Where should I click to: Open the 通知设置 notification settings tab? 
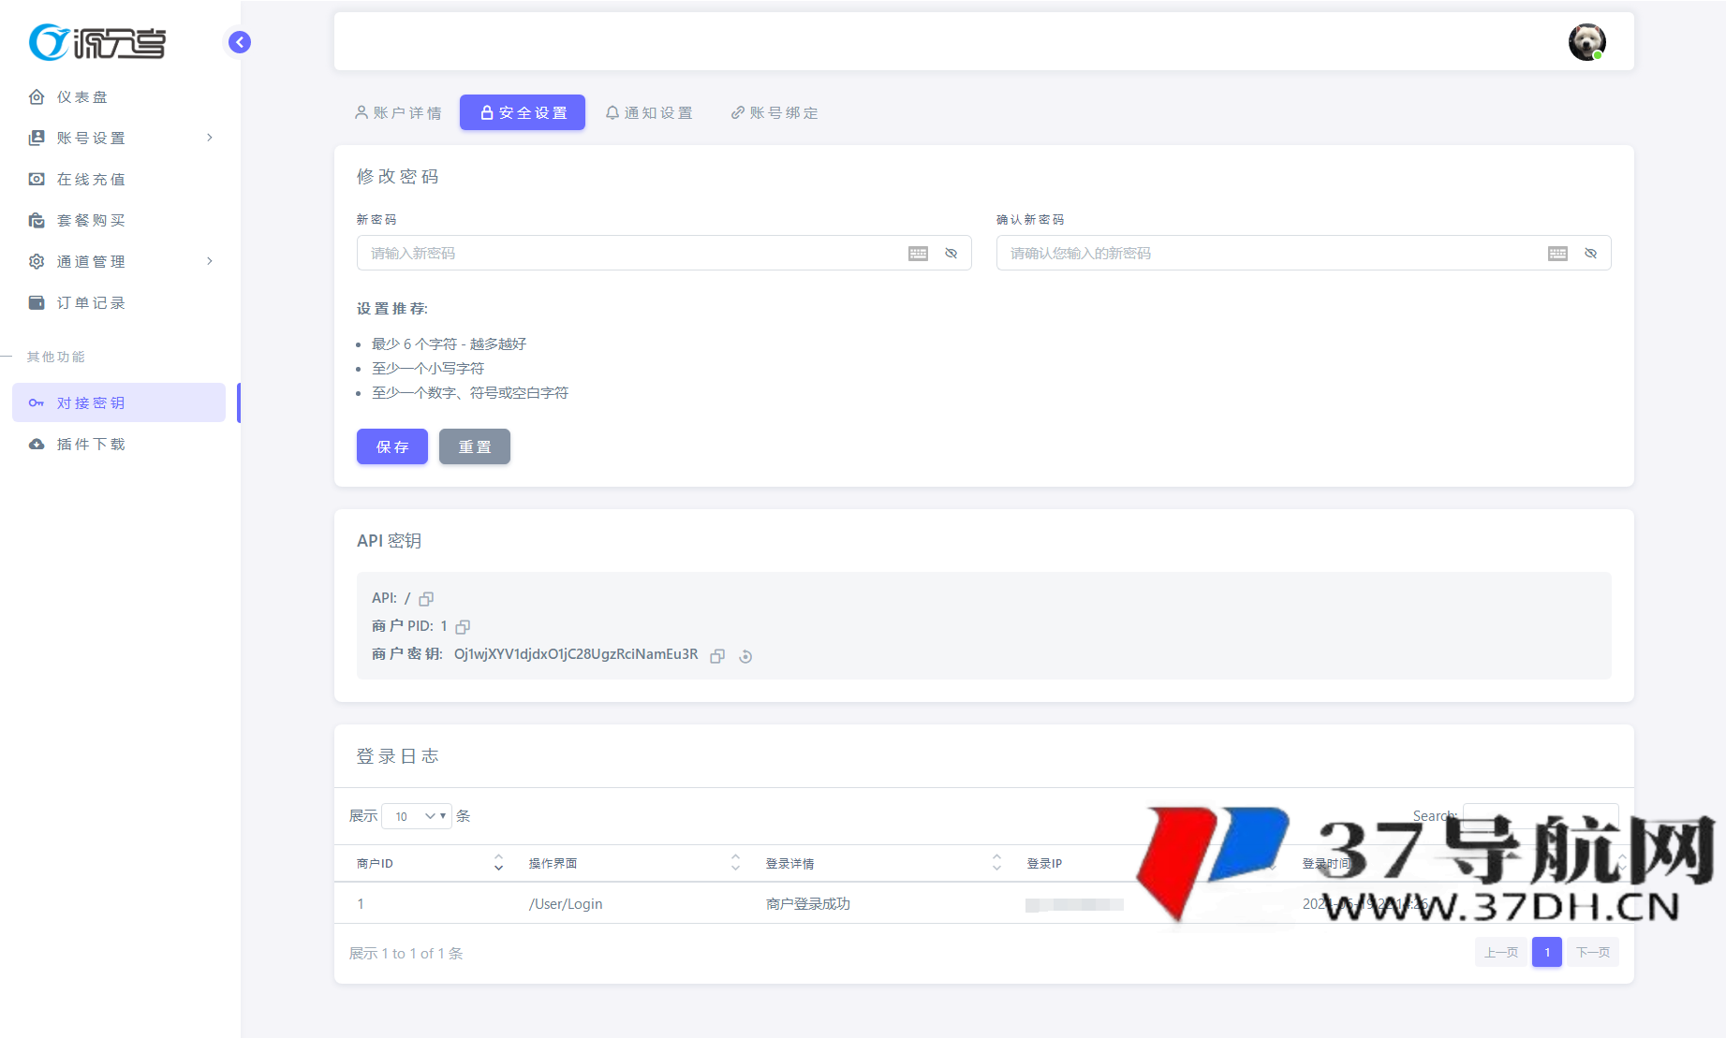click(x=650, y=112)
